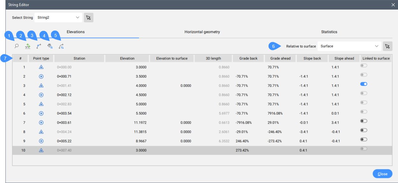Expand the Relative to surface dropdown

[x=349, y=46]
